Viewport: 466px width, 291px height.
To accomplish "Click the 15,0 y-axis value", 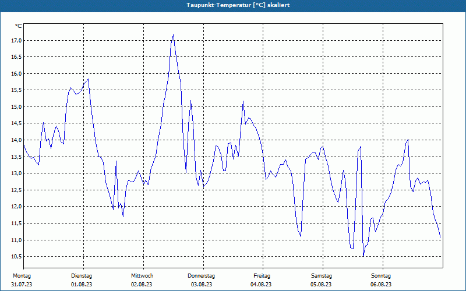I will coord(16,107).
